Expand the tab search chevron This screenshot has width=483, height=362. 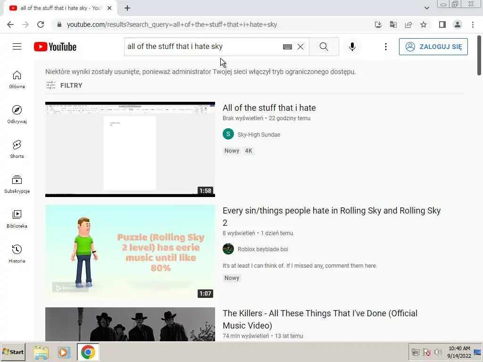pos(426,8)
